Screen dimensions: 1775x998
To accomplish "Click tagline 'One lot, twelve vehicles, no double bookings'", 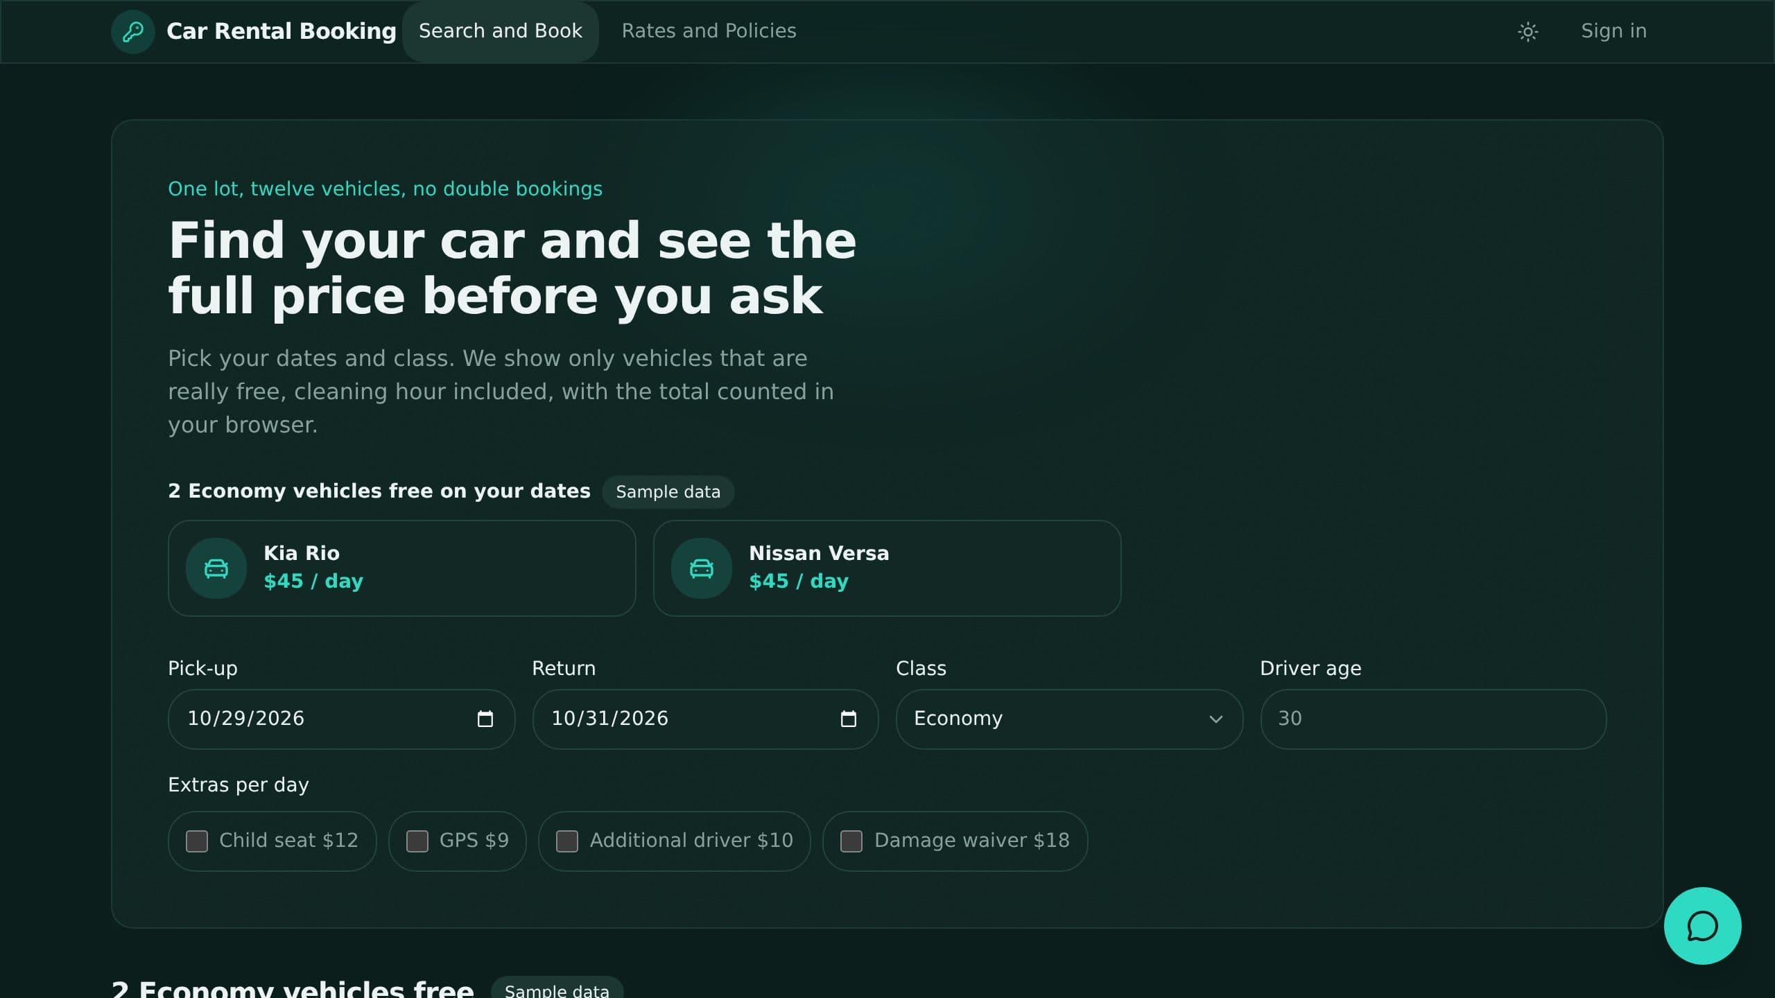I will [x=385, y=189].
